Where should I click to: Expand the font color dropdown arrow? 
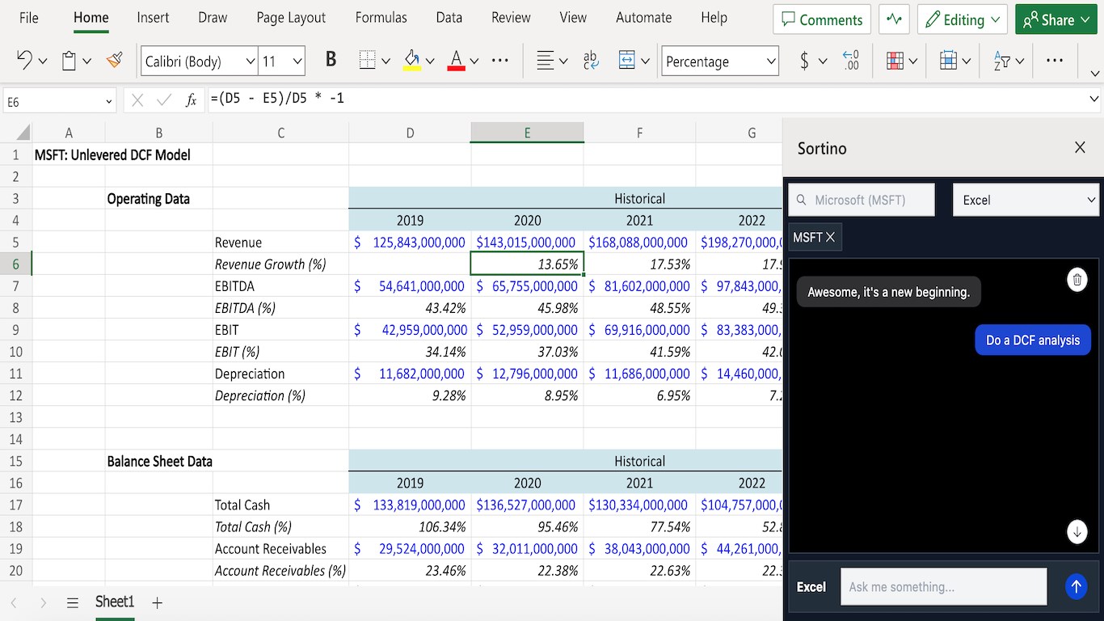point(474,61)
